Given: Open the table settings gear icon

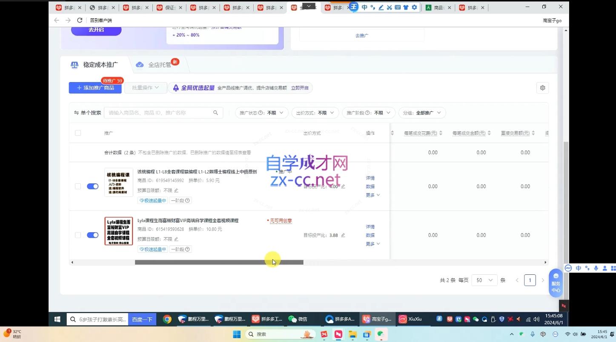Looking at the screenshot, I should coord(542,88).
